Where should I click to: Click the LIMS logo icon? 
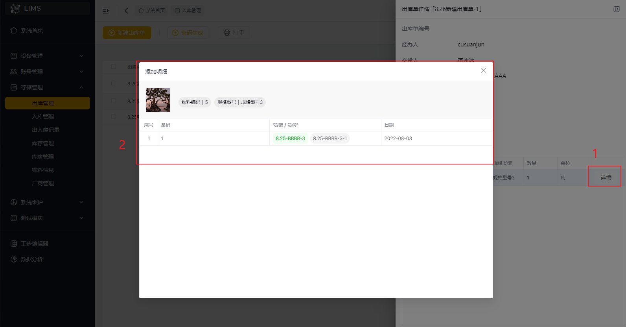[15, 8]
